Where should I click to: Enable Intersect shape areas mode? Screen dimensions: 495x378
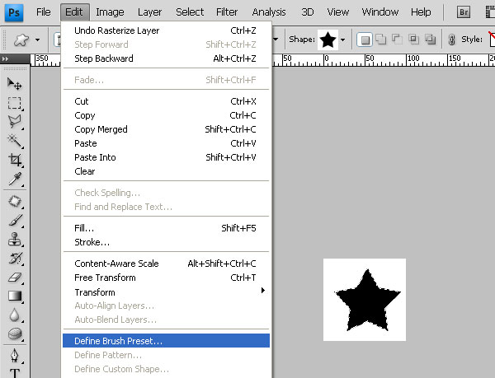pyautogui.click(x=413, y=40)
